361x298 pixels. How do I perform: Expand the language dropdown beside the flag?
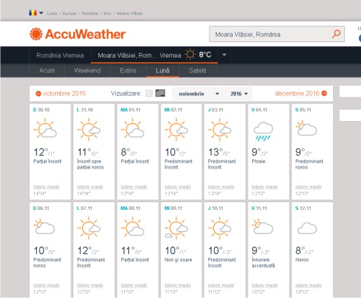tap(41, 13)
